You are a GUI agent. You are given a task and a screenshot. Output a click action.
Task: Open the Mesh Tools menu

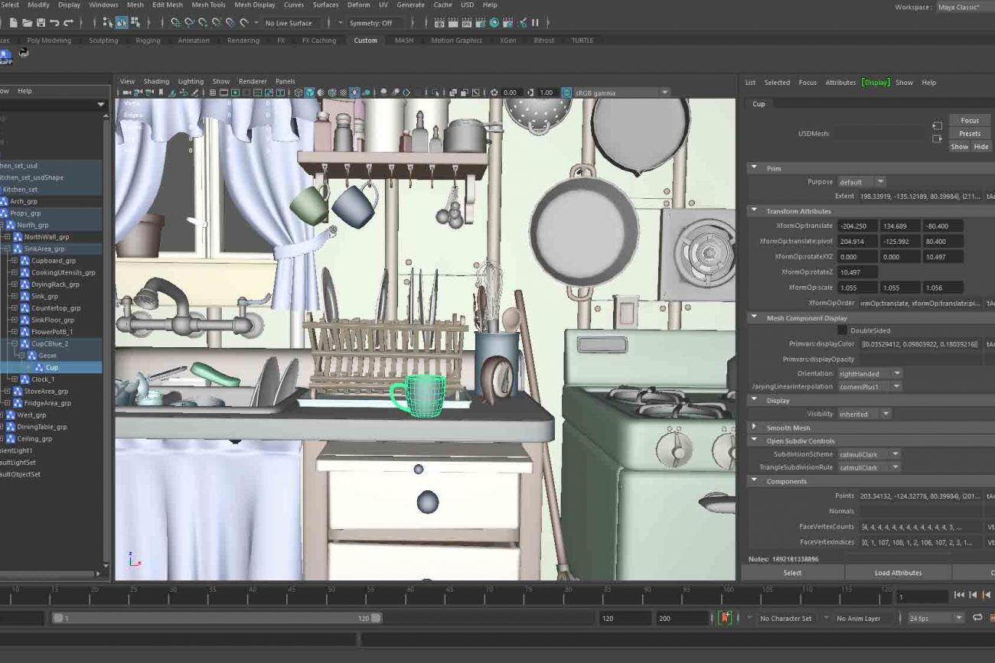coord(207,5)
